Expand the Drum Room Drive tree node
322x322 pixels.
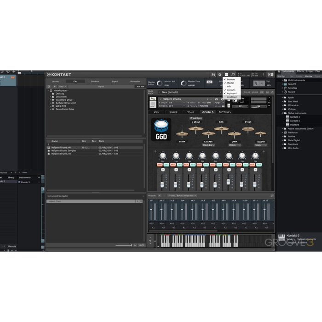click(x=50, y=109)
